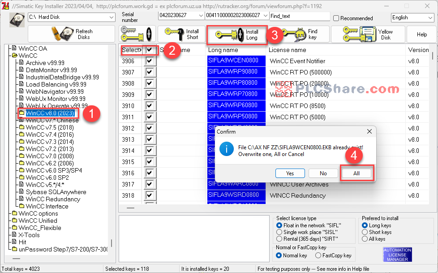Select X-Tools tree item
438x273 pixels.
(x=29, y=235)
